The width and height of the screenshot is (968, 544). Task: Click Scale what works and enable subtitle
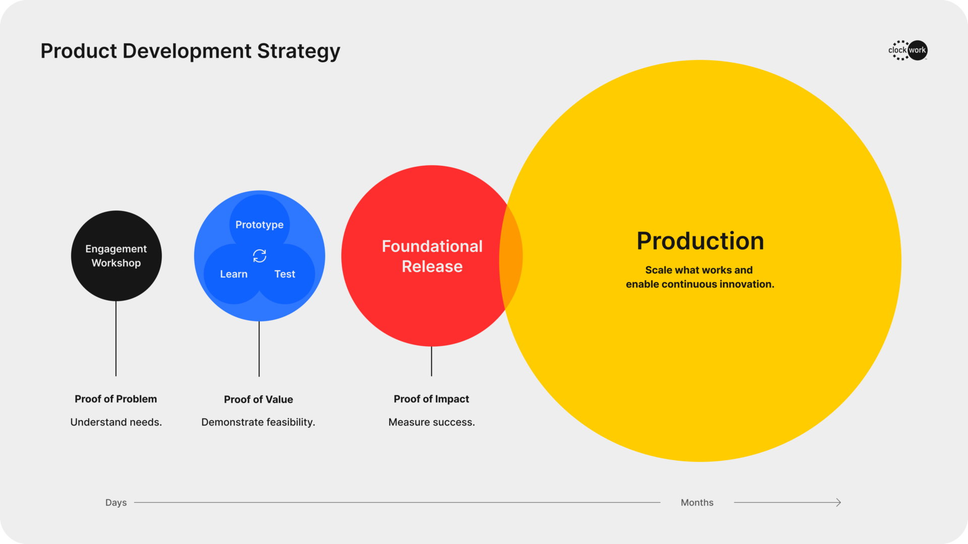(x=699, y=277)
